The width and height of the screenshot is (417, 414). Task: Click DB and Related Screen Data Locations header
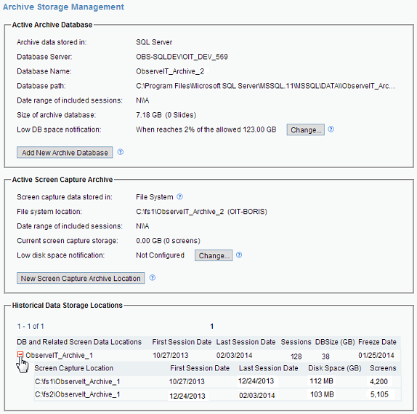79,342
